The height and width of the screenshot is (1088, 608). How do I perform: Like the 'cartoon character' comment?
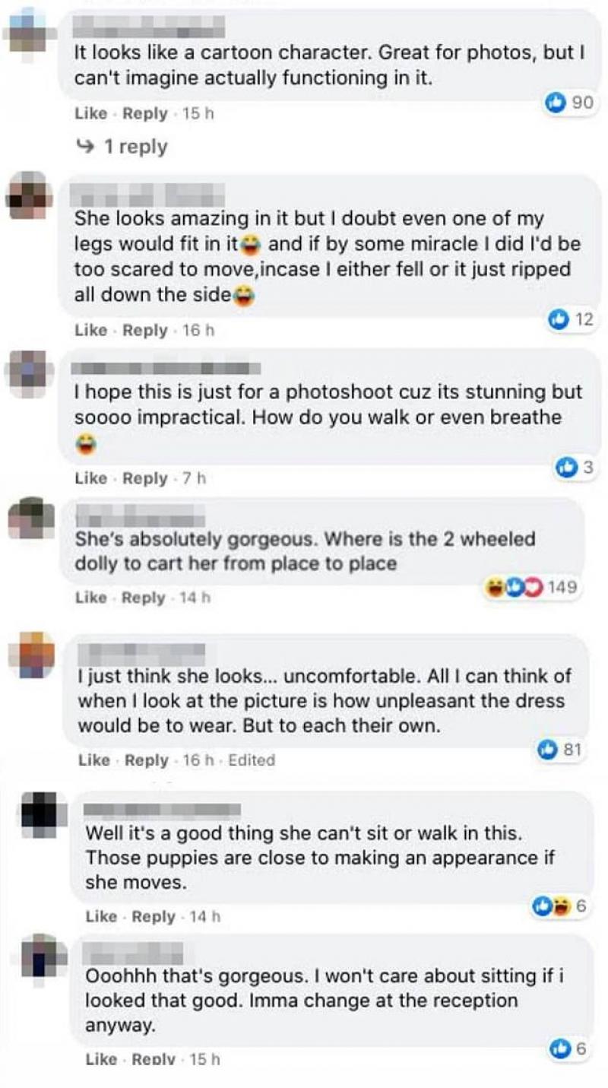click(90, 113)
